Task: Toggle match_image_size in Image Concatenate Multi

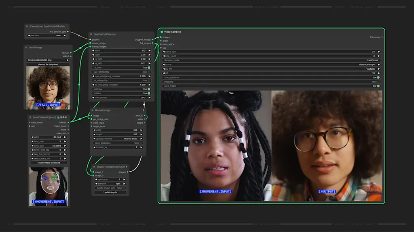Action: [x=110, y=188]
